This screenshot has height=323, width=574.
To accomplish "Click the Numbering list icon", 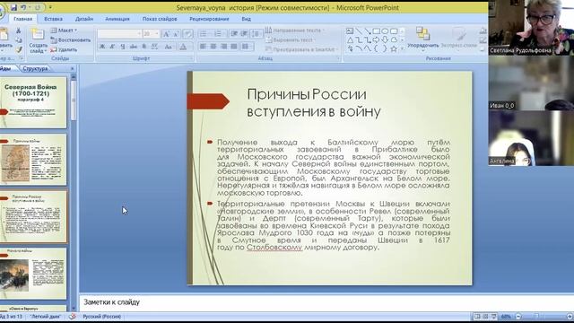I will click(x=218, y=34).
